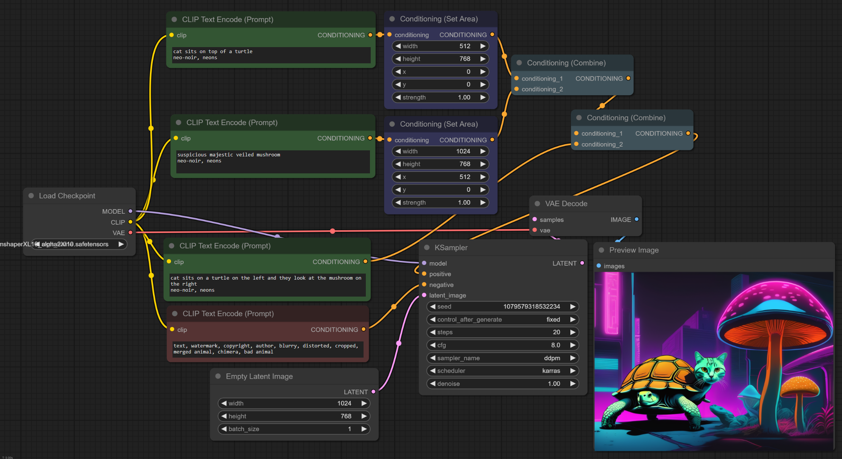Click the IMAGE output socket on VAE Decode
Screen dimensions: 842x459
[637, 219]
